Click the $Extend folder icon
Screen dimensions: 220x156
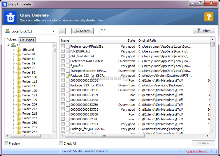tap(19, 50)
